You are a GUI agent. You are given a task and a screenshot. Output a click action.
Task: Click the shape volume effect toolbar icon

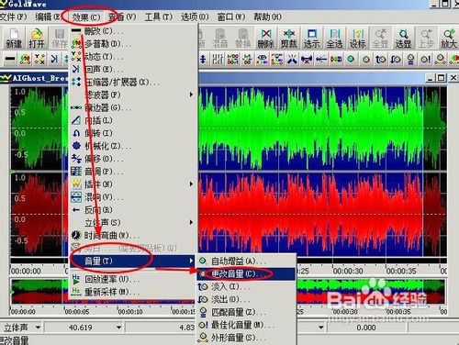[440, 59]
